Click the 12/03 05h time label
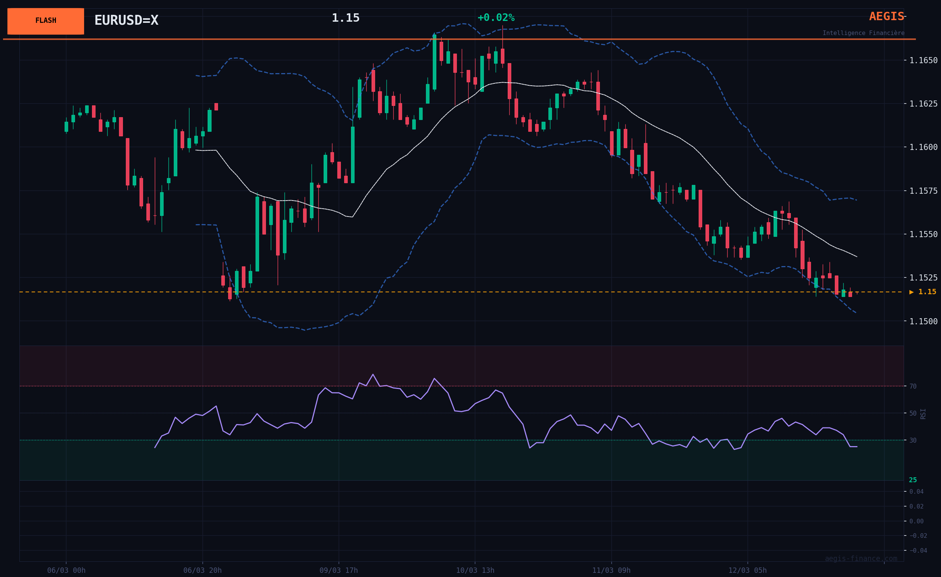The height and width of the screenshot is (577, 941). [x=747, y=570]
